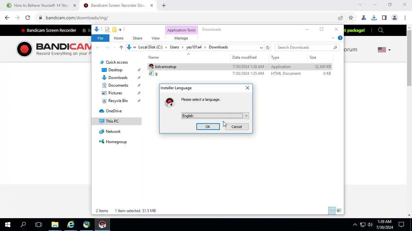Toggle the Chrome side panel icon
Screen dimensions: 412x231
pyautogui.click(x=384, y=18)
